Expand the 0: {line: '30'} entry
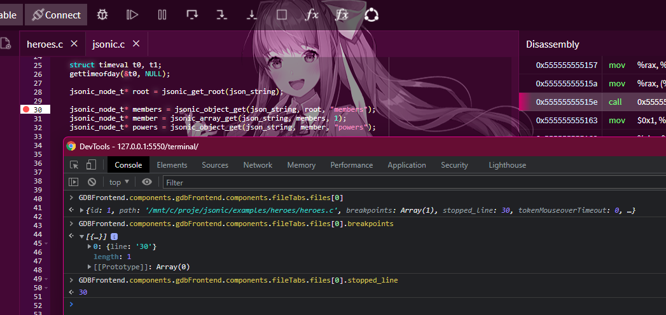The width and height of the screenshot is (666, 315). coord(90,246)
